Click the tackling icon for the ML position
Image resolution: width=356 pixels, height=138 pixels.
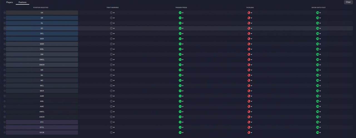(249, 75)
